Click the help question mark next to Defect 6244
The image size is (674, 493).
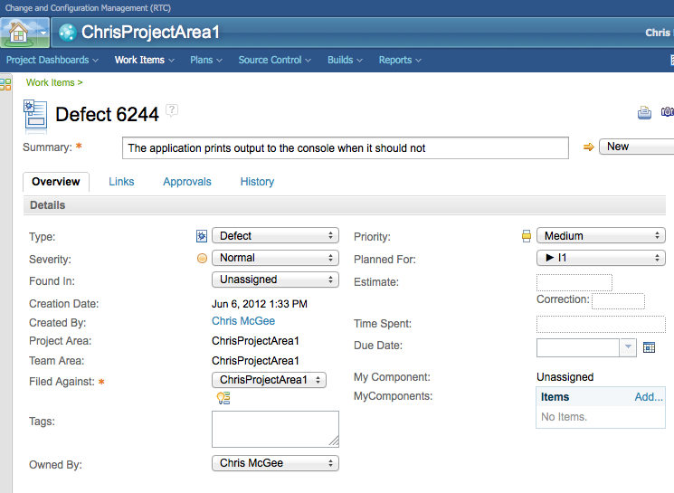172,110
